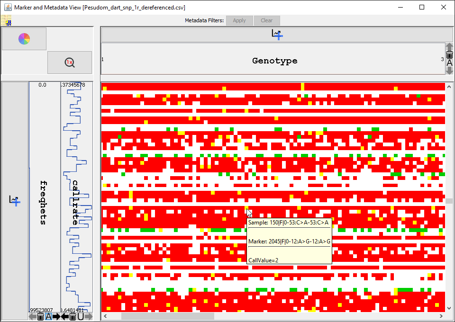455x322 pixels.
Task: Delete Genotype panel with its trash icon
Action: (449, 55)
